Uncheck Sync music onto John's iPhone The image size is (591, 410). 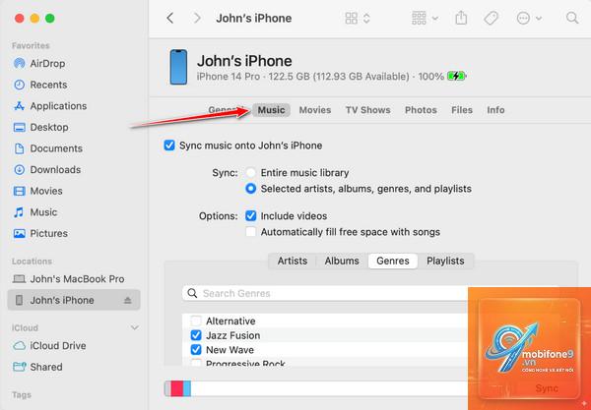[169, 146]
